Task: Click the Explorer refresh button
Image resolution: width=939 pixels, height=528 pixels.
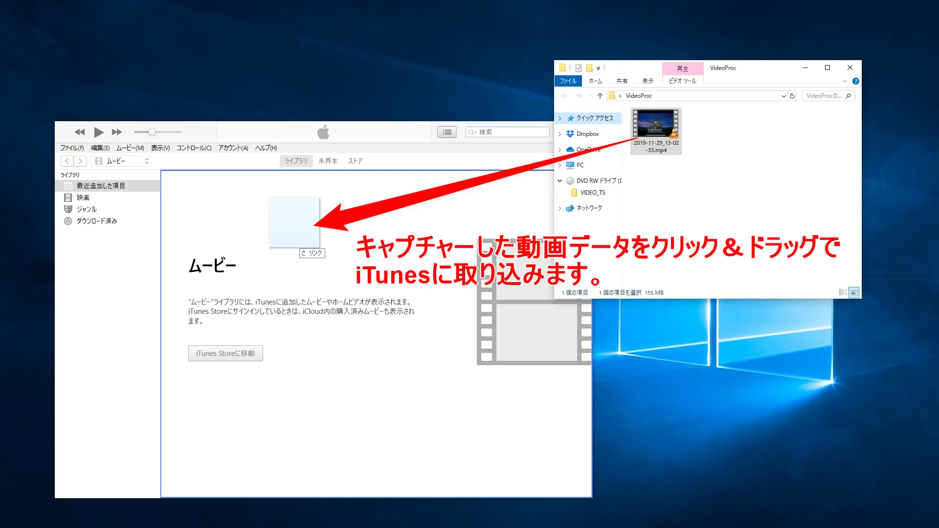Action: click(792, 96)
